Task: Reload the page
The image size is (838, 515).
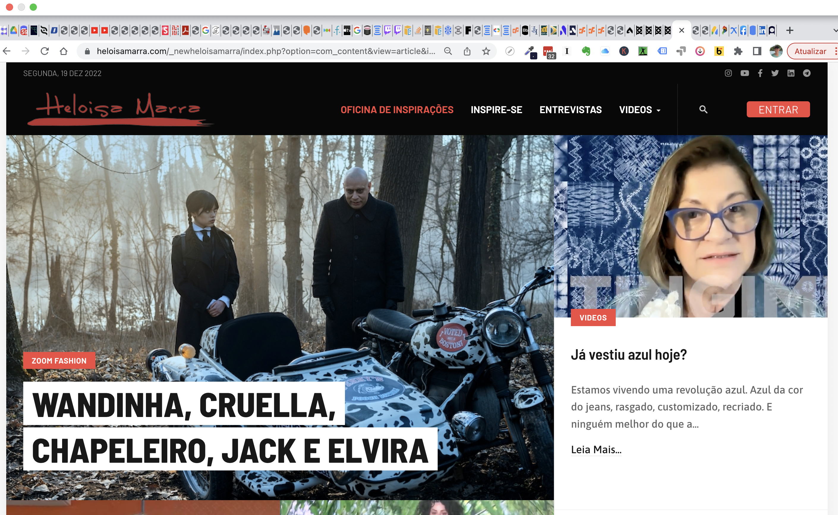Action: click(45, 51)
